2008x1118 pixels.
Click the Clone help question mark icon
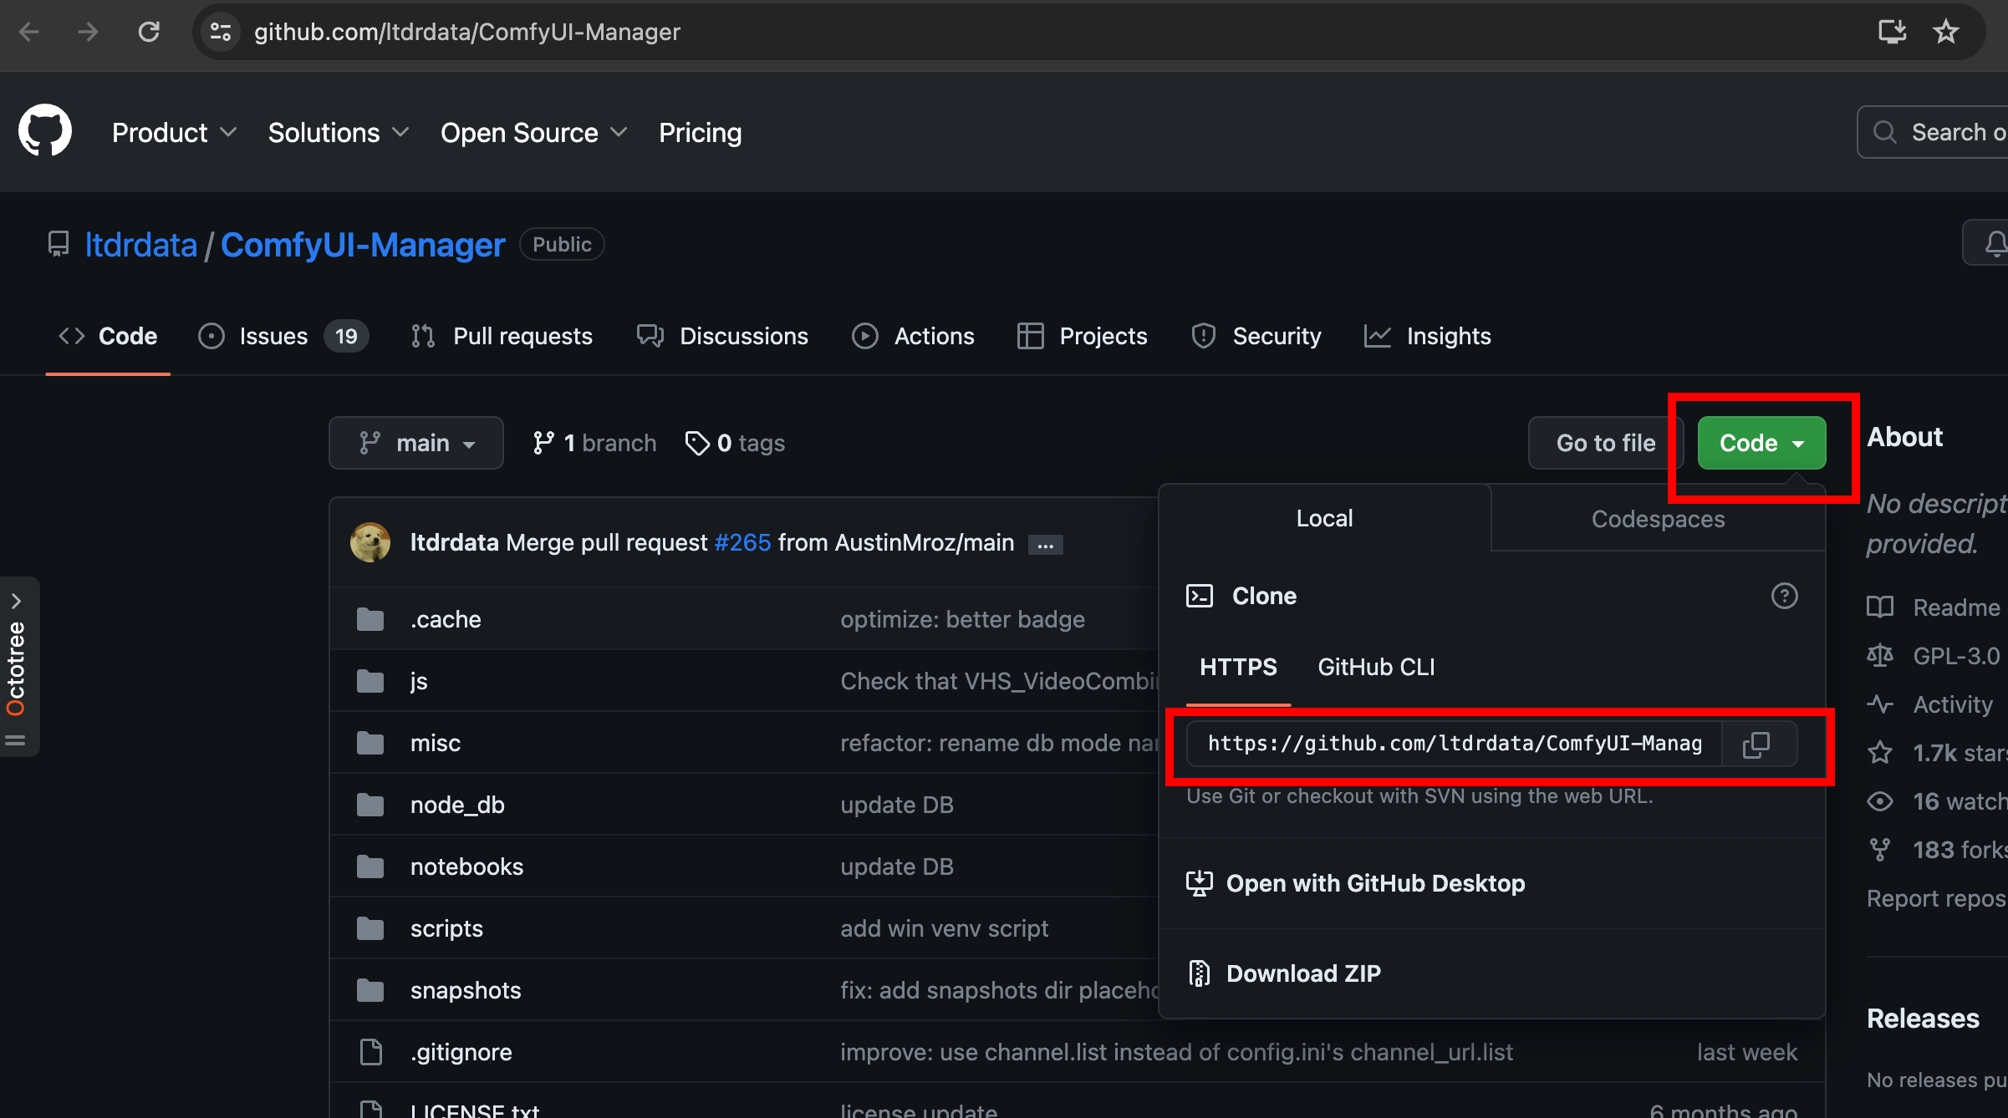(x=1784, y=596)
